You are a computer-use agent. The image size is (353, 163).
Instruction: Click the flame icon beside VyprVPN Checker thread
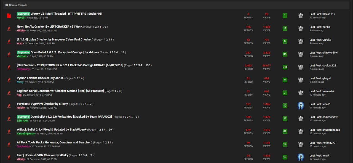(9, 106)
